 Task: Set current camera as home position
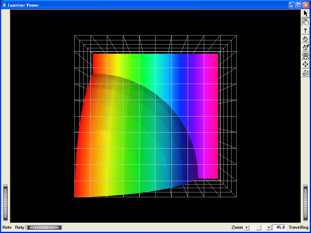(306, 47)
